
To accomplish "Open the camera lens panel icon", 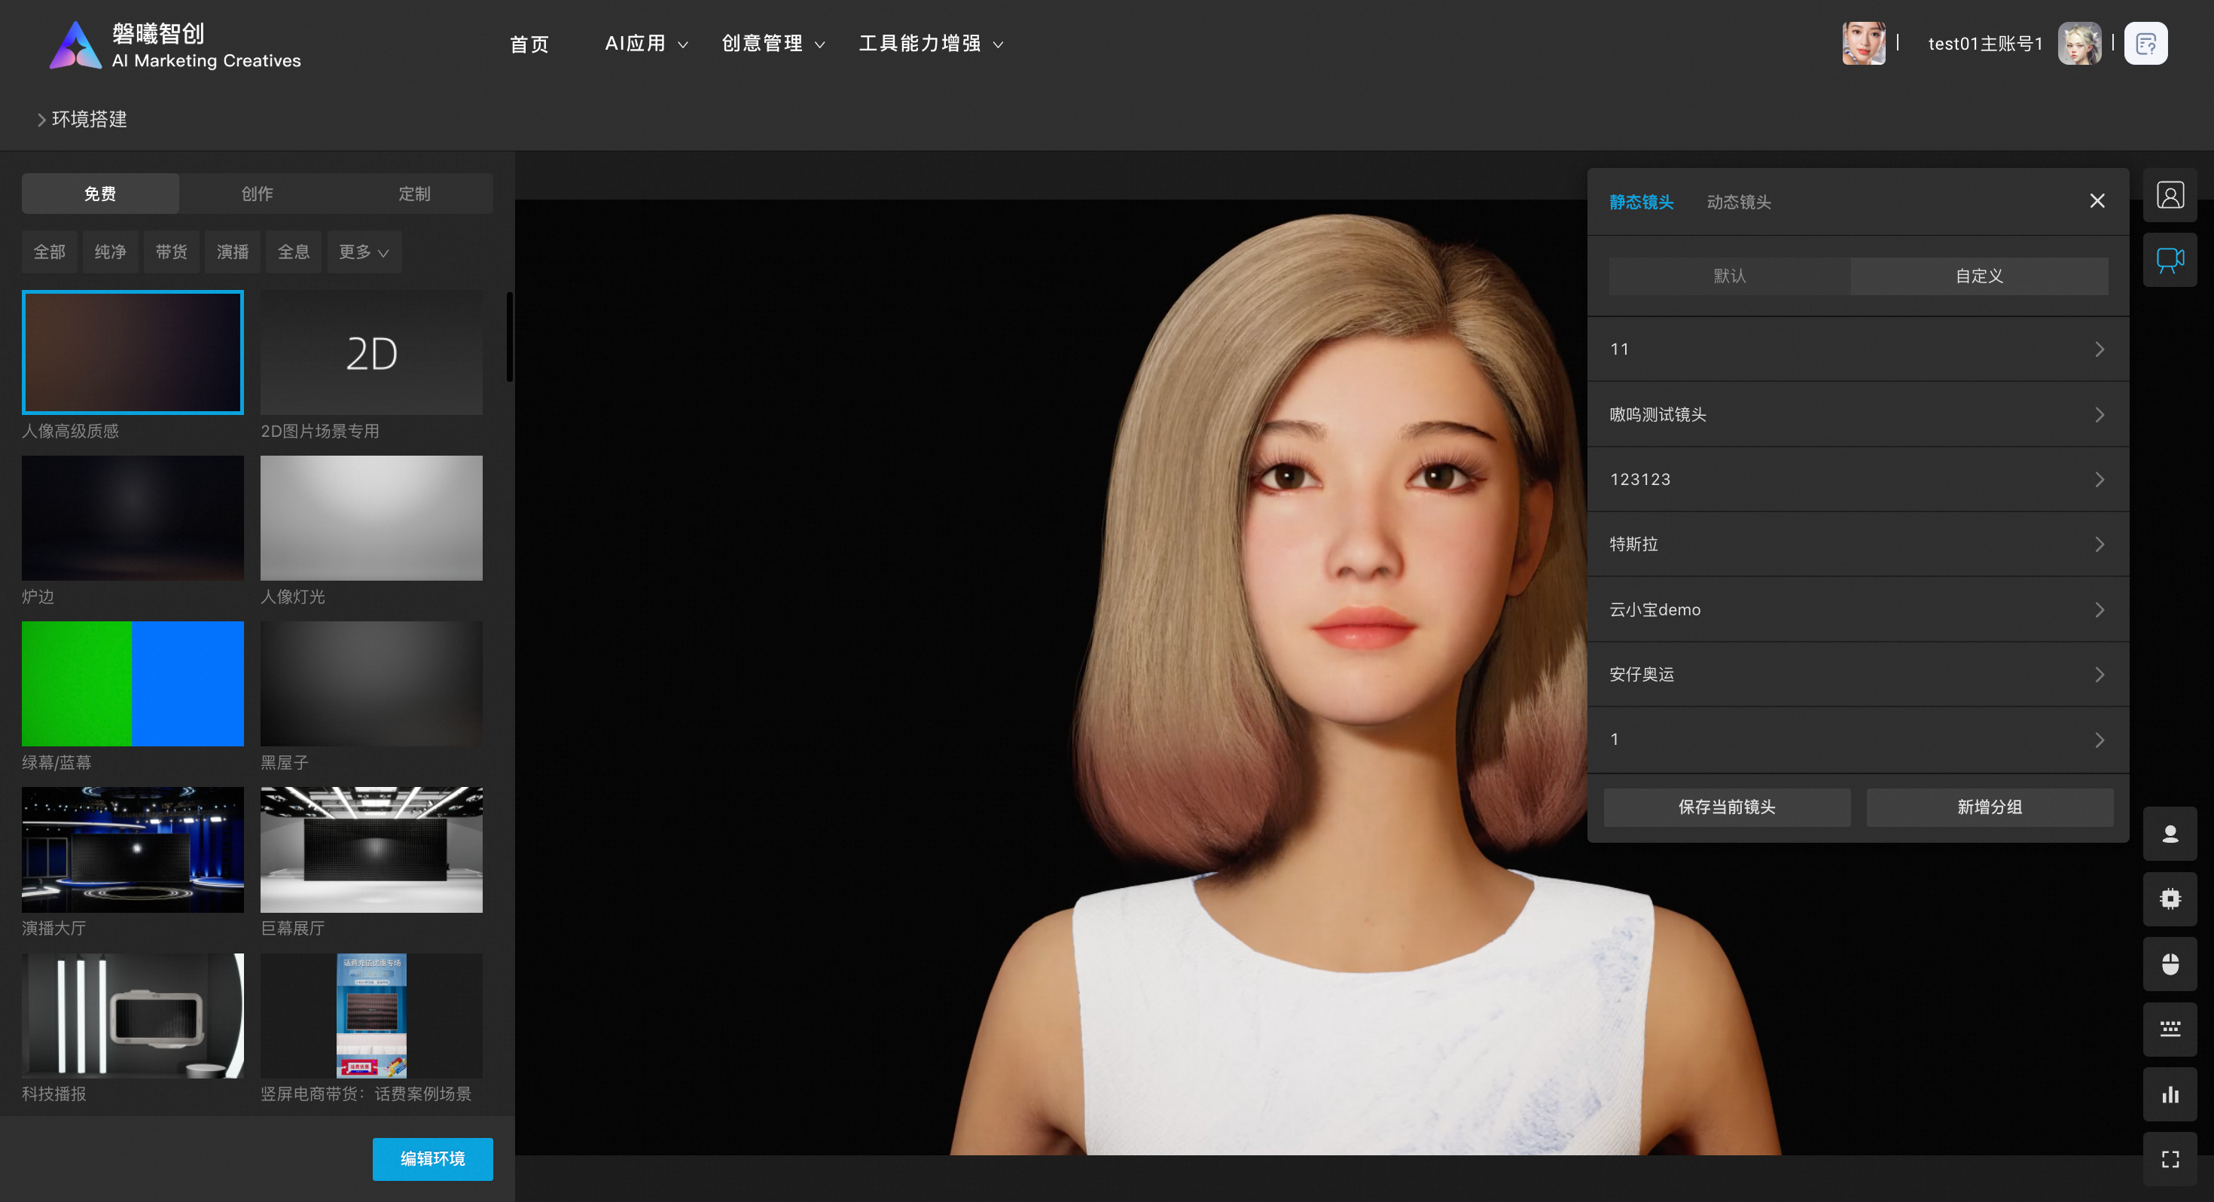I will tap(2170, 260).
